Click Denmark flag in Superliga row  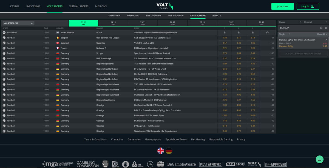58,43
